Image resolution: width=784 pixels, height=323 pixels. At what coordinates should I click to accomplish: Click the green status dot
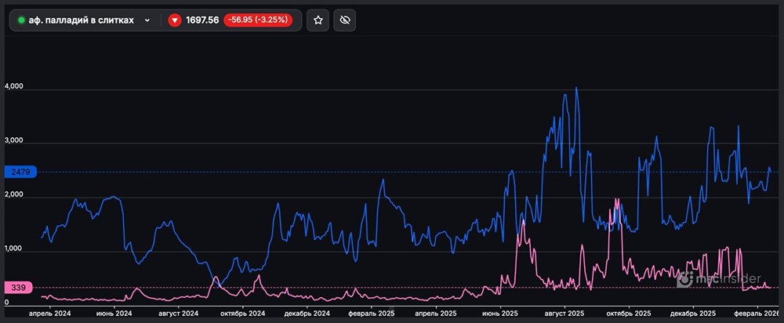(21, 20)
